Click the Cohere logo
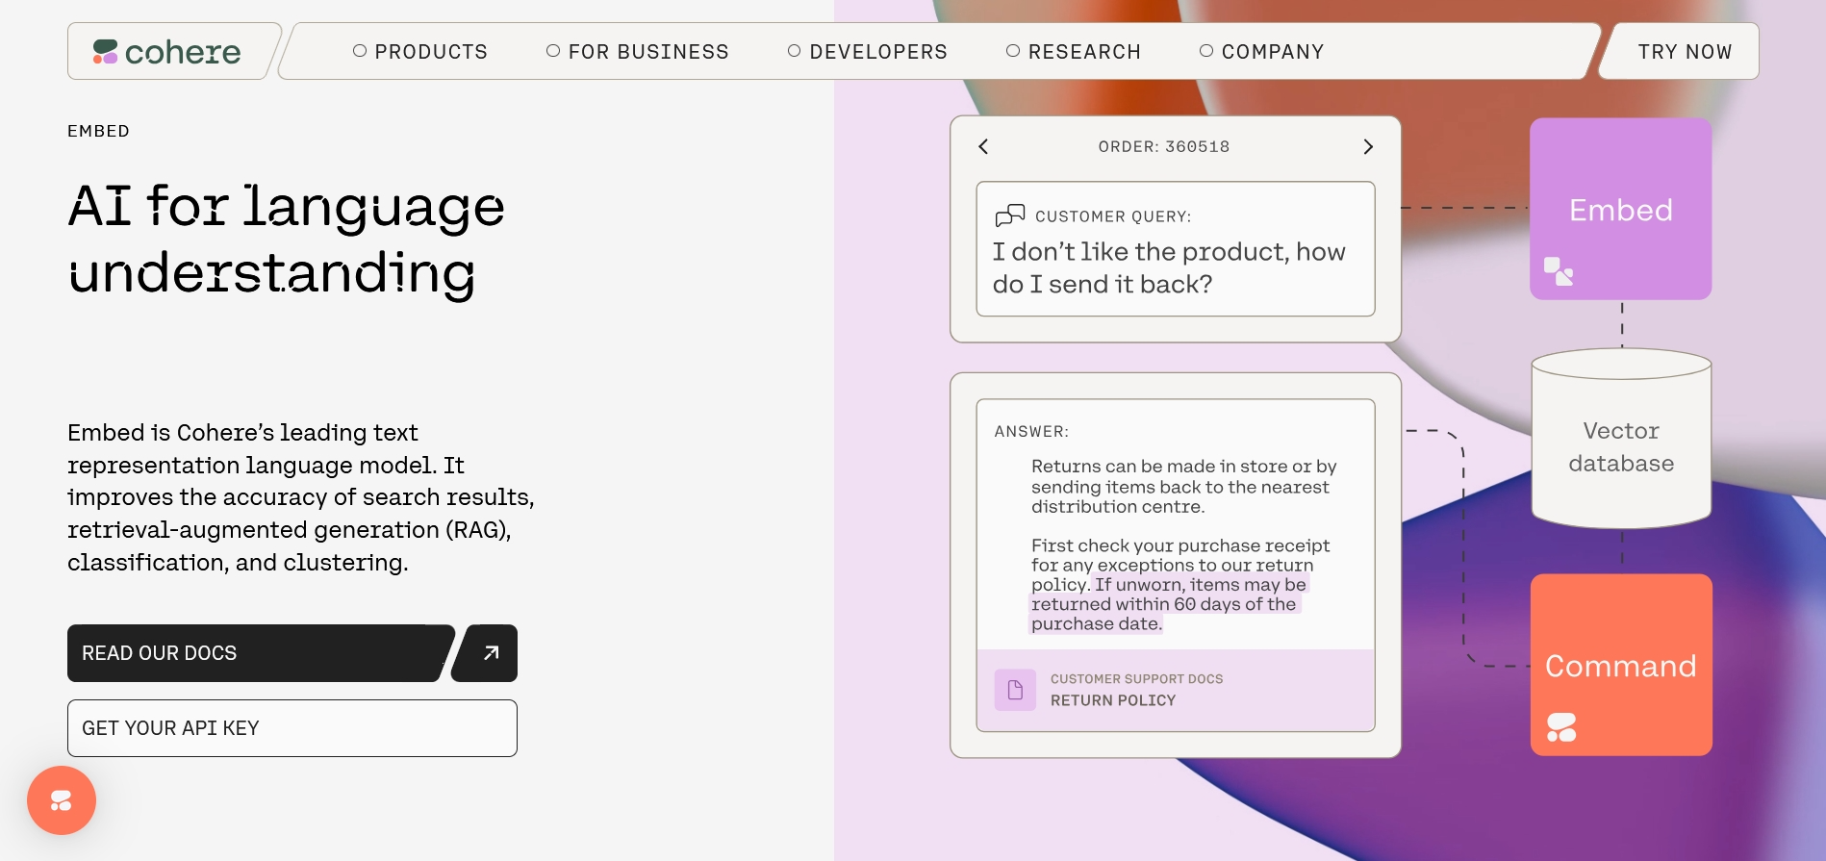The width and height of the screenshot is (1826, 861). pos(166,52)
